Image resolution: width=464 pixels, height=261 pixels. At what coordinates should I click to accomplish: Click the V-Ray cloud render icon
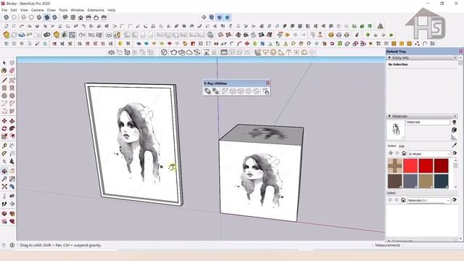[x=189, y=52]
